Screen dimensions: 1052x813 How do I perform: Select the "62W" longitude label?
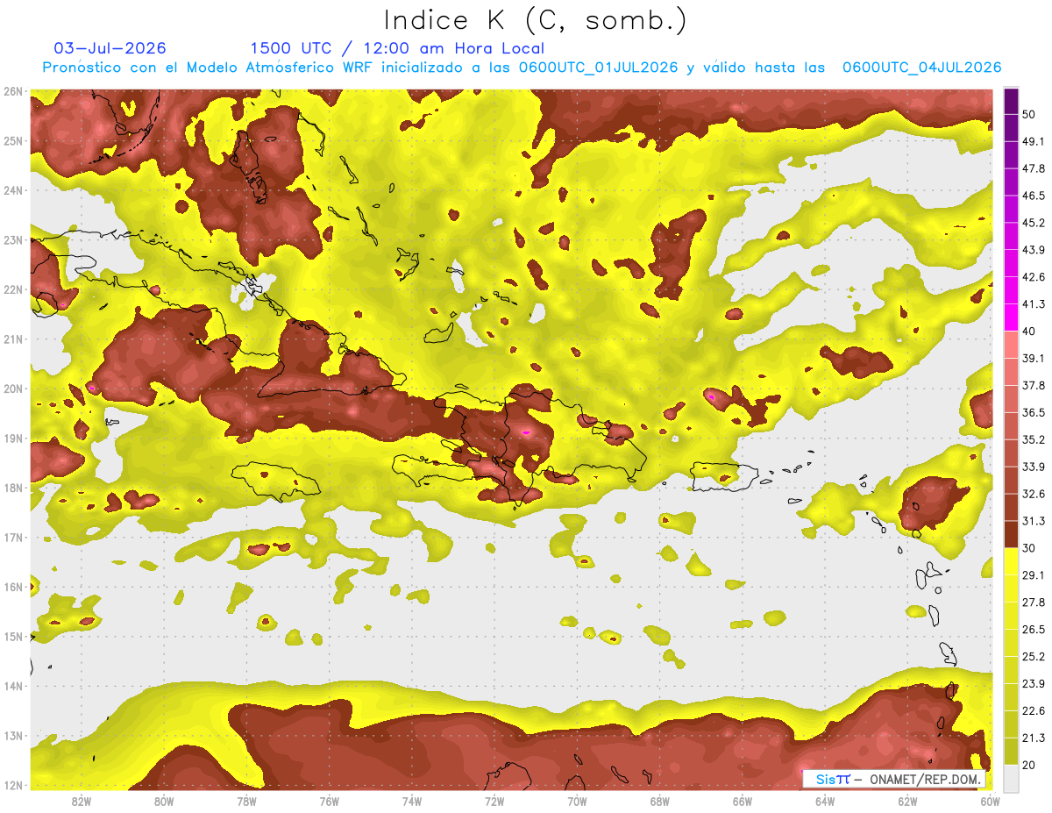pyautogui.click(x=907, y=801)
